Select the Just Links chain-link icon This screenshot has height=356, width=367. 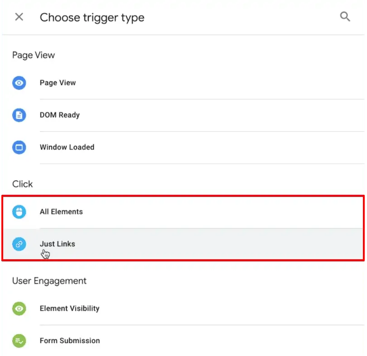pos(19,244)
